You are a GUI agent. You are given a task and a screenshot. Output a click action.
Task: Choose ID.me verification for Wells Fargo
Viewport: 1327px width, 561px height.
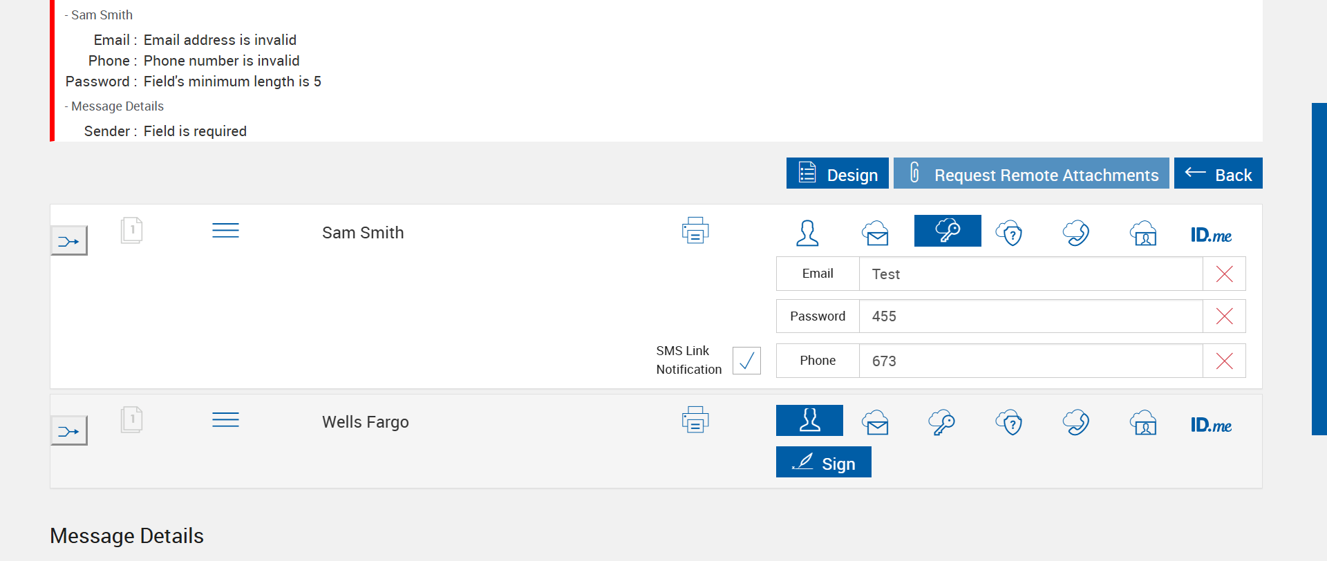[x=1211, y=425]
